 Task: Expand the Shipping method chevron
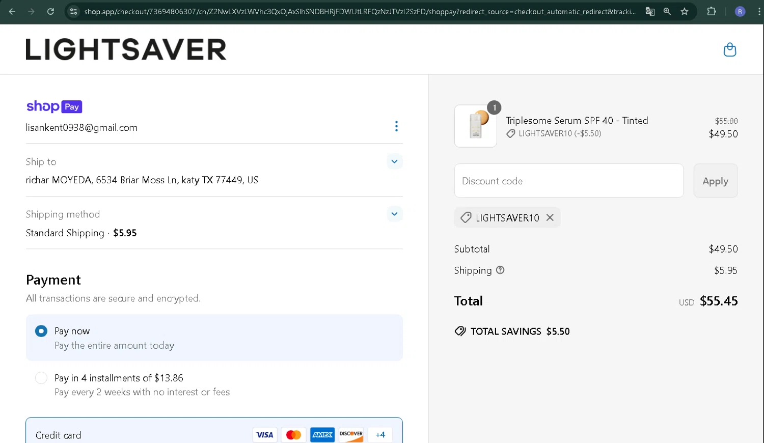click(394, 214)
